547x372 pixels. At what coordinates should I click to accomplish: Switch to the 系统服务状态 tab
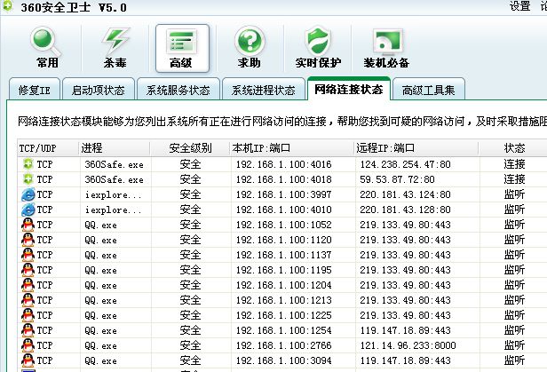pyautogui.click(x=178, y=90)
